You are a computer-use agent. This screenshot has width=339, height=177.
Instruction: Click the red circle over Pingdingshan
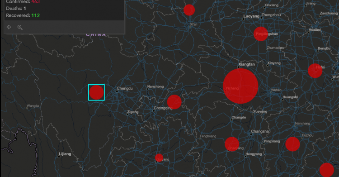[261, 34]
